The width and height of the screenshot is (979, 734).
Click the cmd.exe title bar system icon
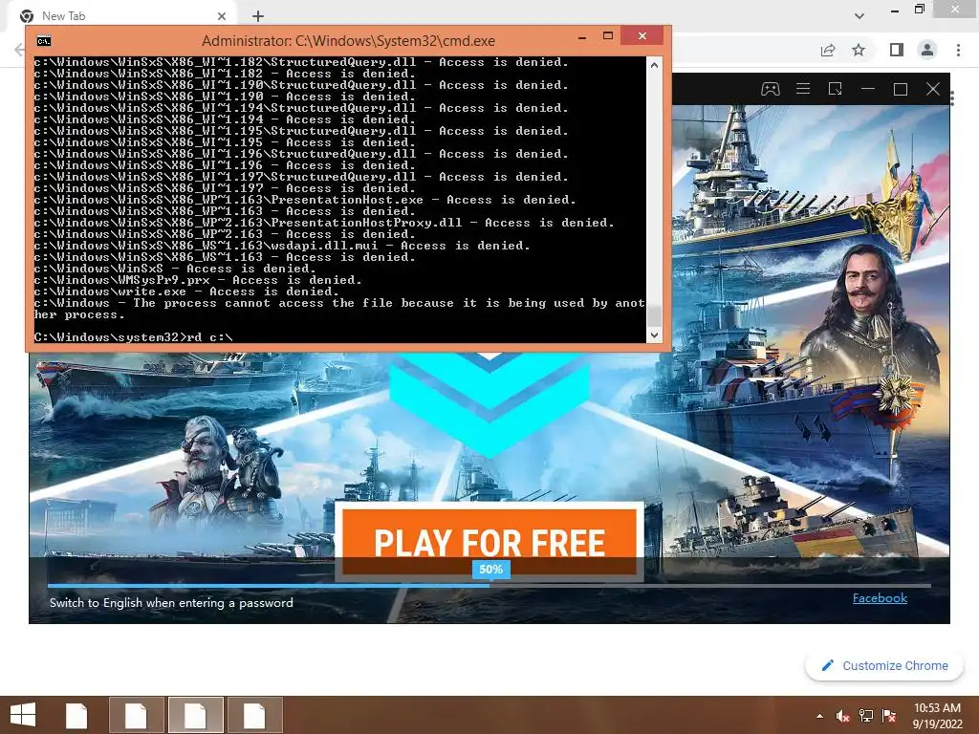click(x=44, y=41)
